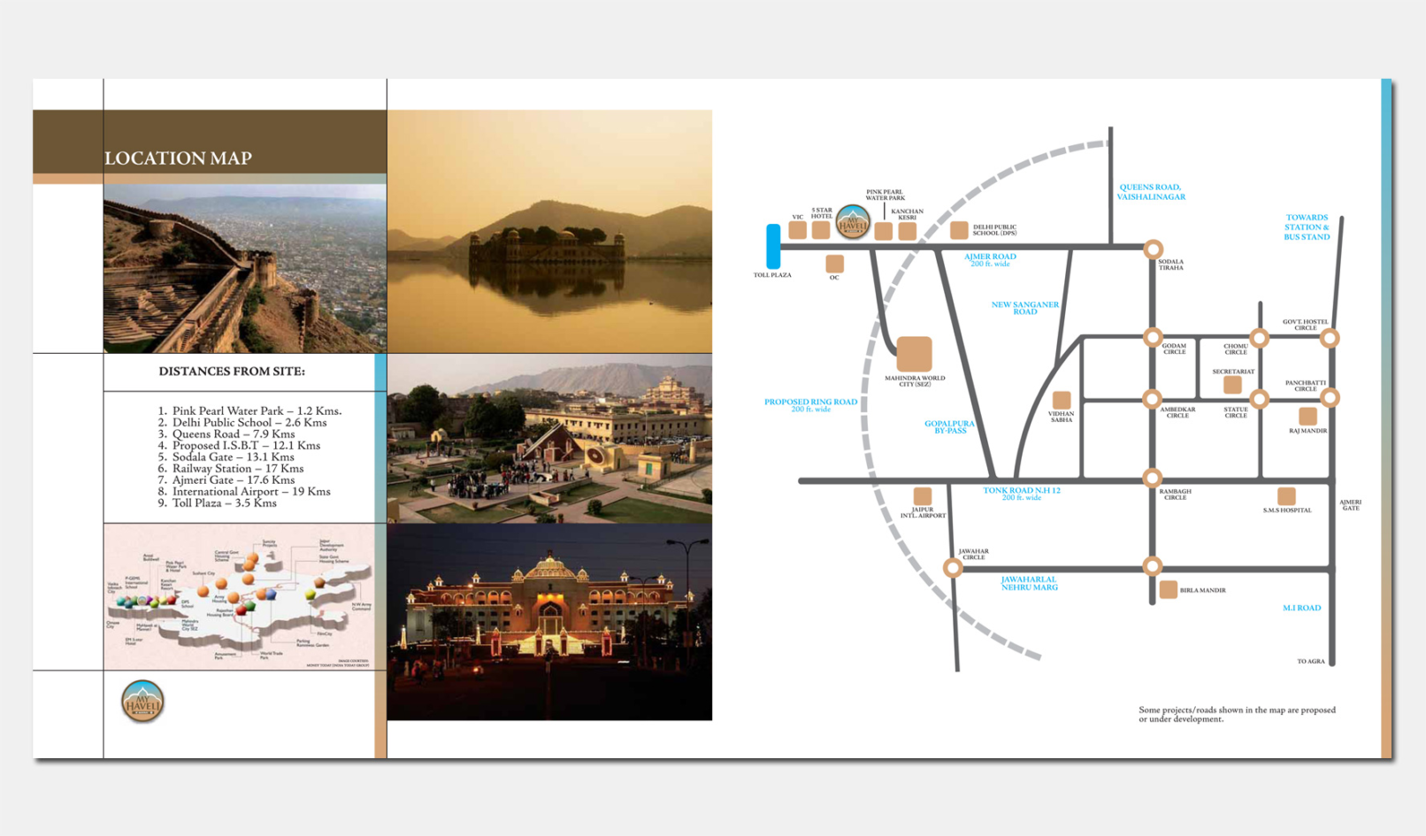Click the My Haveli logo at bottom left
1426x836 pixels.
pos(142,702)
